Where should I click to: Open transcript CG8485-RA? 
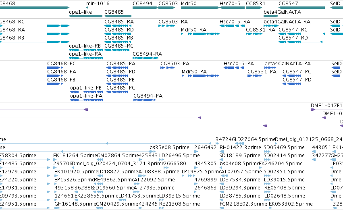point(119,22)
